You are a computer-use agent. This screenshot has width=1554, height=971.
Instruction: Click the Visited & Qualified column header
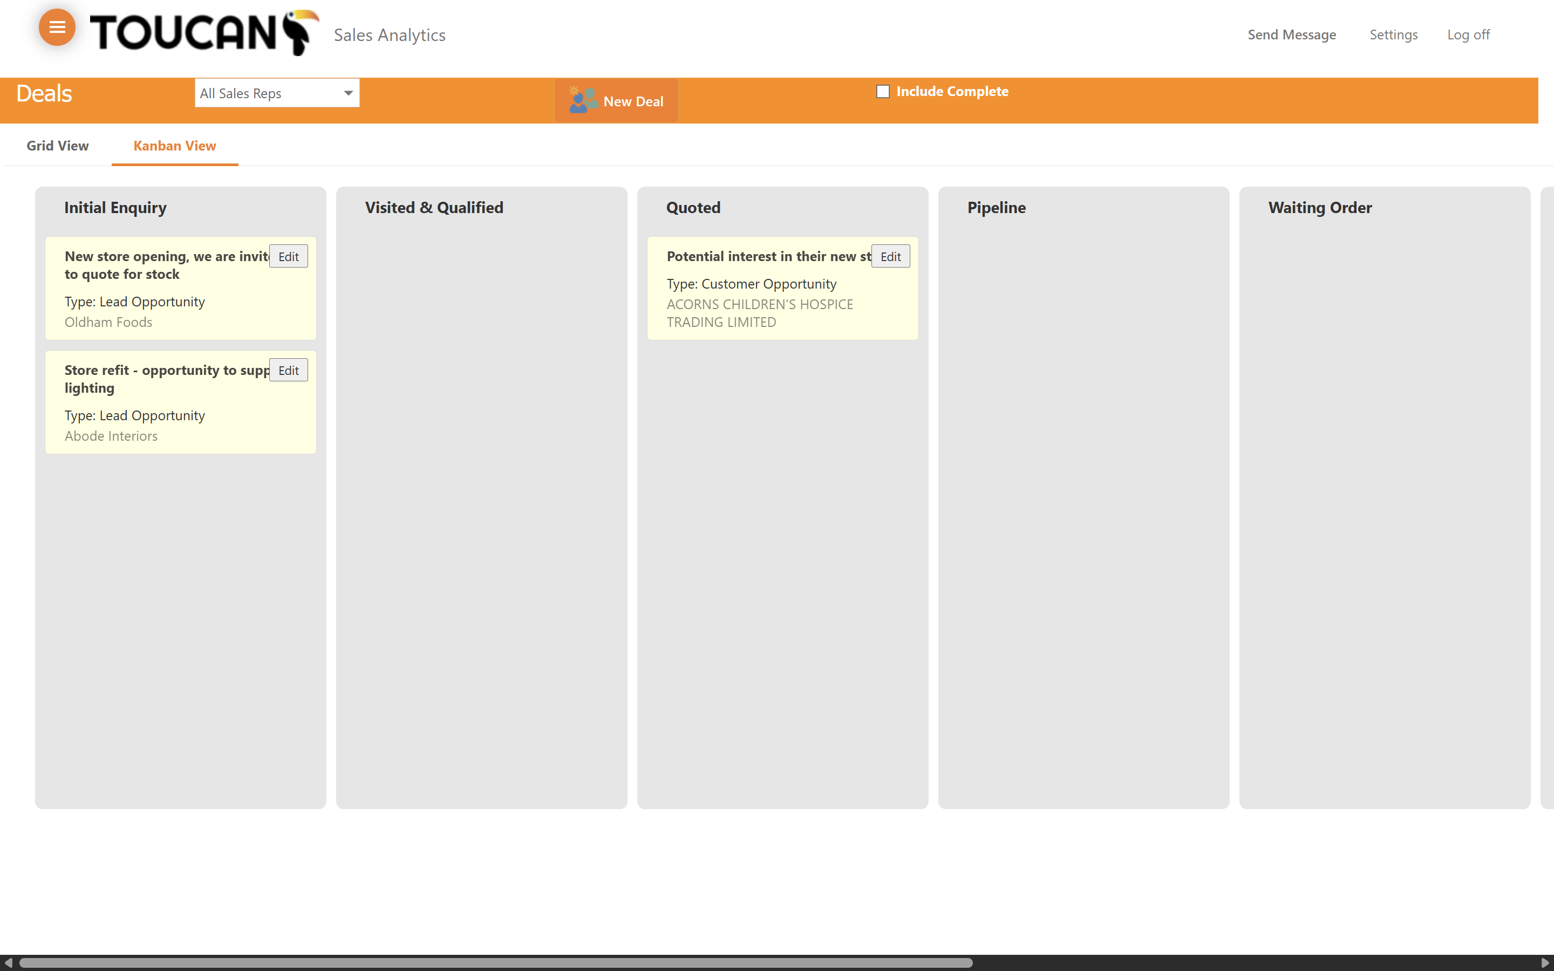coord(434,208)
